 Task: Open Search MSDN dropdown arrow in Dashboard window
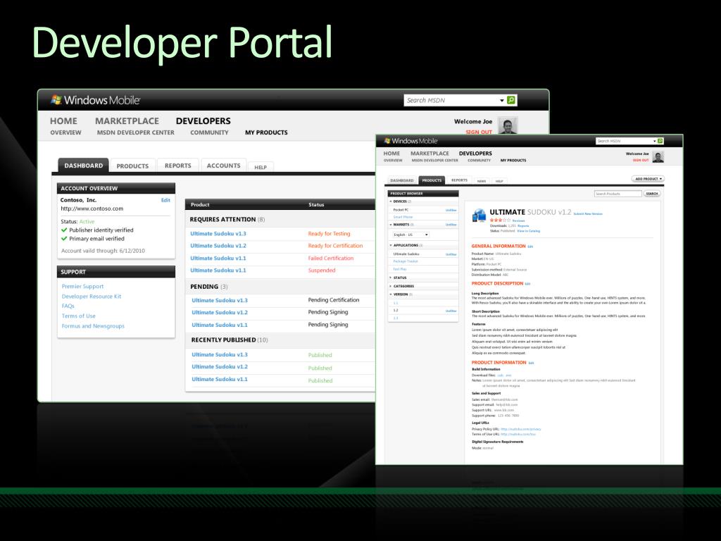point(501,100)
